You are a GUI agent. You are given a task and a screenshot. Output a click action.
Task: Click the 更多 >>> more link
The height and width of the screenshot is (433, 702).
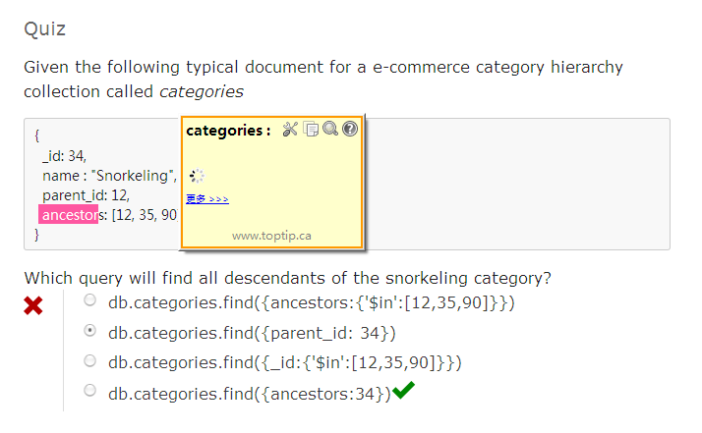coord(206,199)
